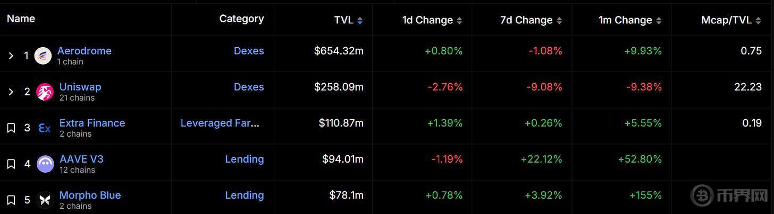Image resolution: width=774 pixels, height=214 pixels.
Task: Click the pink Uniswap unicorn logo
Action: click(45, 92)
